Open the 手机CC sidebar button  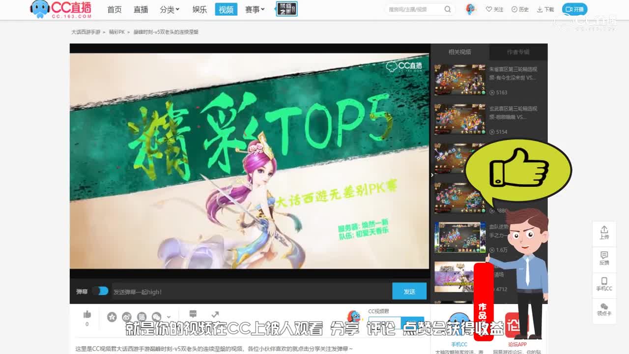coord(604,284)
